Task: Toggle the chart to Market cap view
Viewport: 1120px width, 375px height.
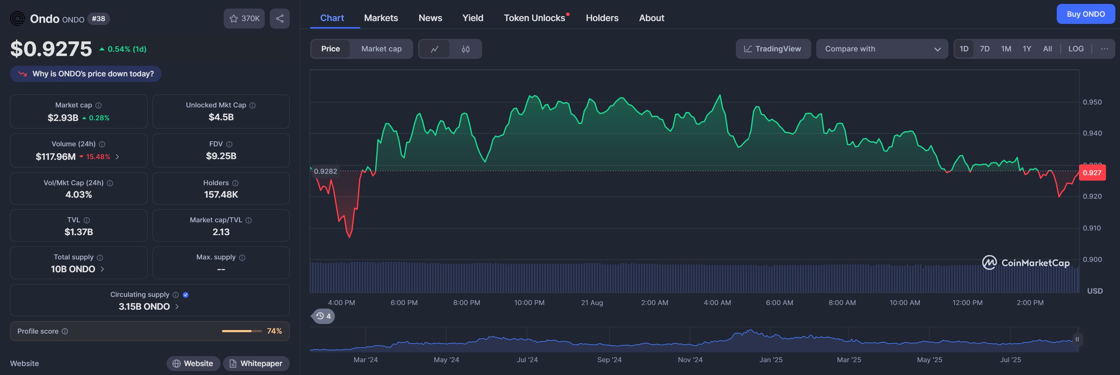Action: point(381,49)
